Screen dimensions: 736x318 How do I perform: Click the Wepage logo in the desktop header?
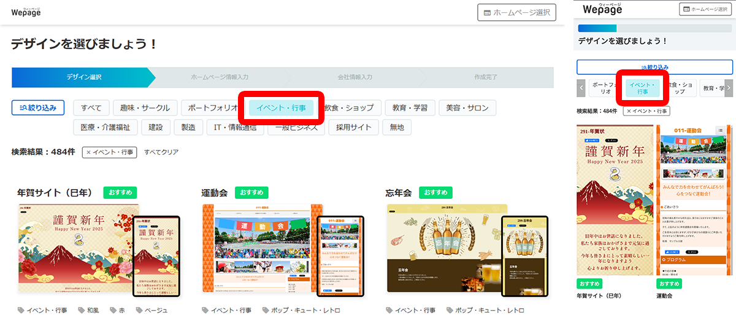tap(25, 12)
